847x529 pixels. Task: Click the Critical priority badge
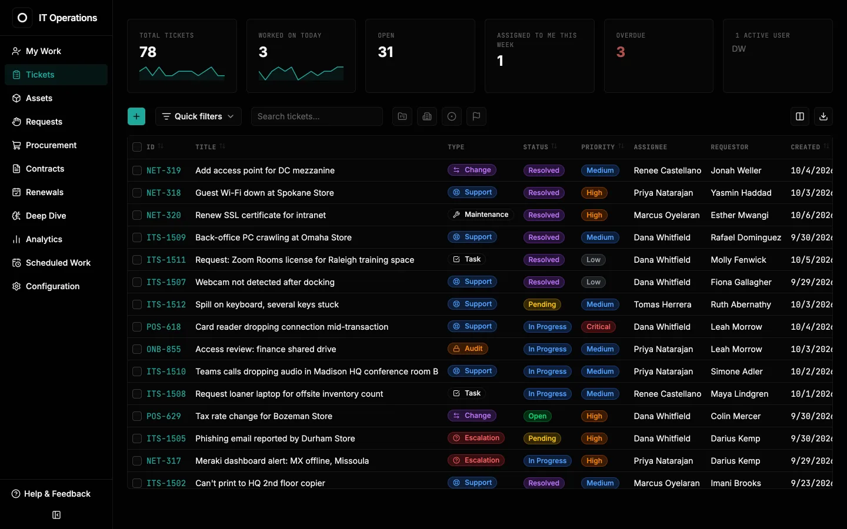pyautogui.click(x=599, y=327)
